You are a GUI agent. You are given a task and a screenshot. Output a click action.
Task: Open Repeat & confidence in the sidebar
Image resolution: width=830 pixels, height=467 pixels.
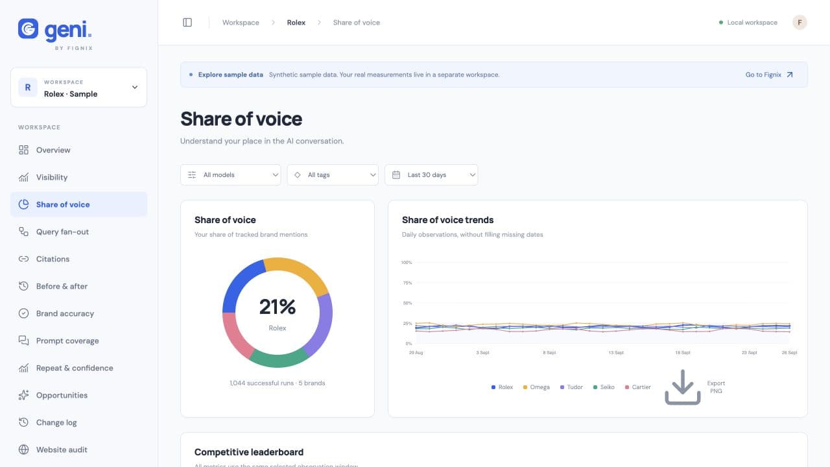coord(78,368)
